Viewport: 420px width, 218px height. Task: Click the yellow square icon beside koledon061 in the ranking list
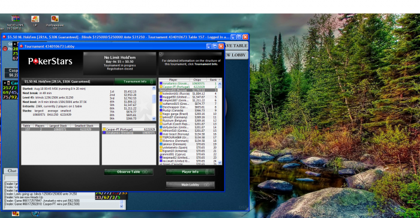(x=161, y=93)
